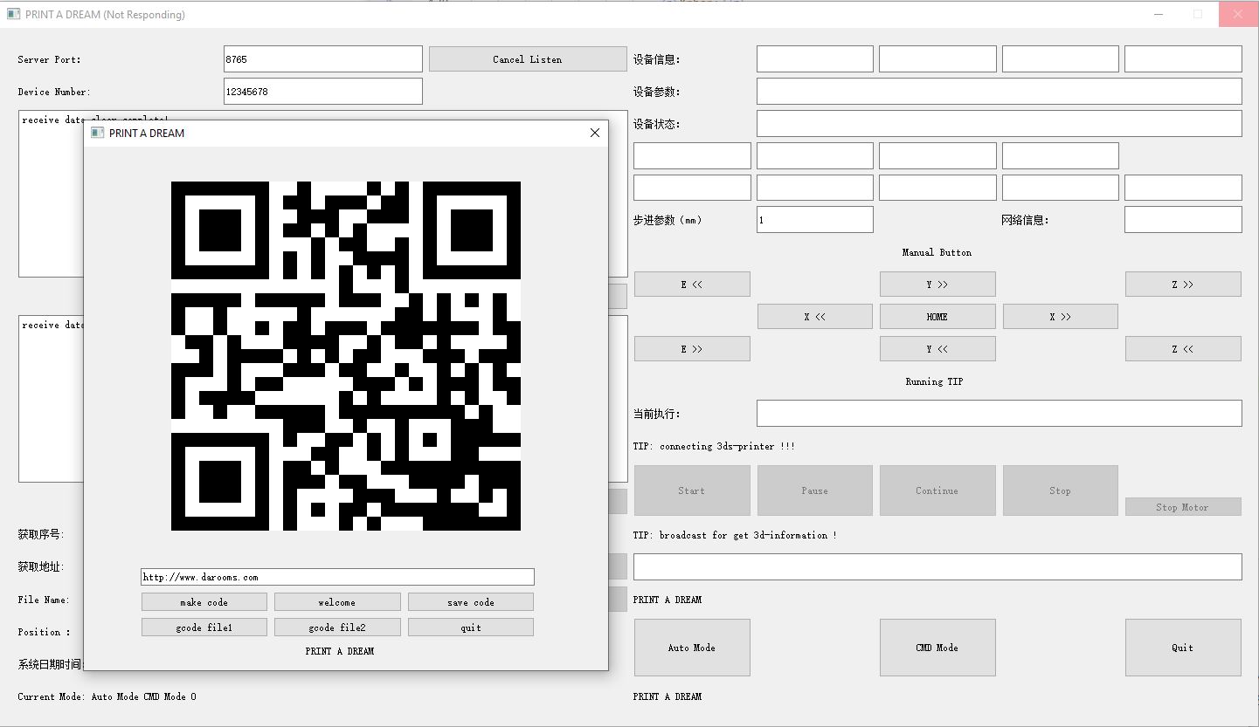Close the PRINT A DREAM QR dialog
This screenshot has height=727, width=1259.
pyautogui.click(x=595, y=133)
